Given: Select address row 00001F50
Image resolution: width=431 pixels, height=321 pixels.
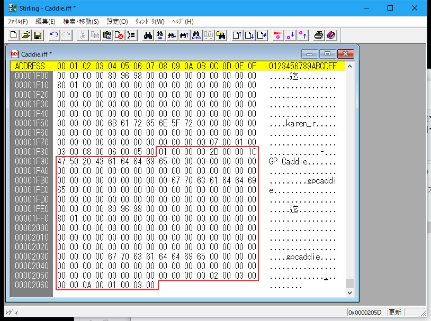Looking at the screenshot, I should tap(32, 123).
